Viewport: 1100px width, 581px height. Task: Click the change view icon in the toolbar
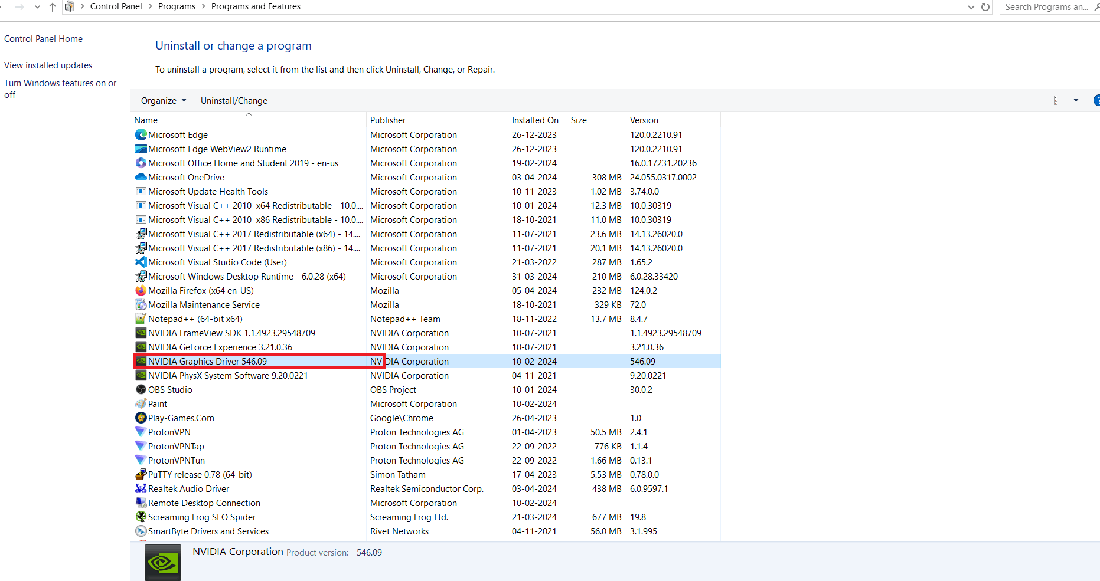[x=1059, y=101]
